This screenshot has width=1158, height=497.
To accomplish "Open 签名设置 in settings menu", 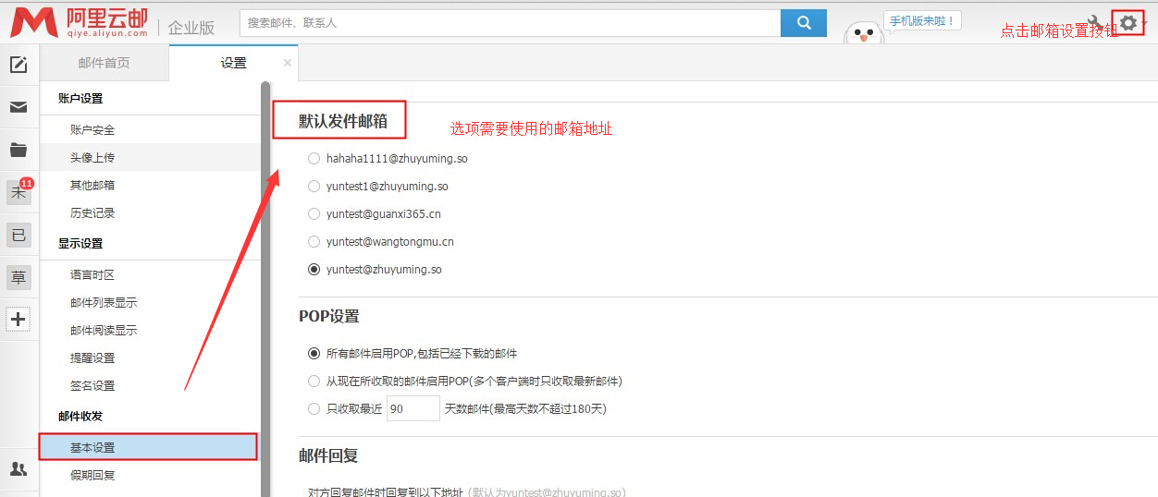I will tap(92, 386).
